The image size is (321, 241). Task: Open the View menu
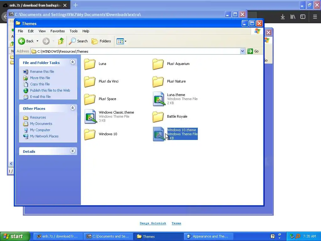pos(42,31)
